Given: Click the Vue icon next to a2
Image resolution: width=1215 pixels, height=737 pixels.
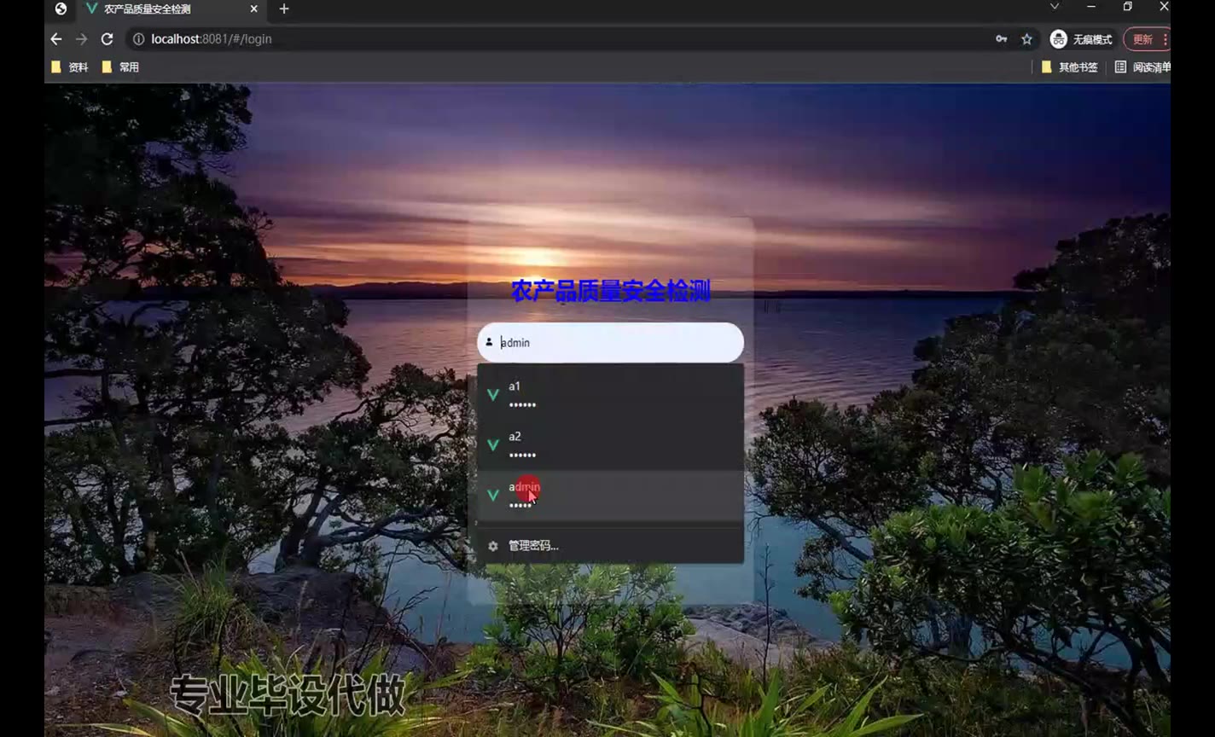Looking at the screenshot, I should 492,445.
